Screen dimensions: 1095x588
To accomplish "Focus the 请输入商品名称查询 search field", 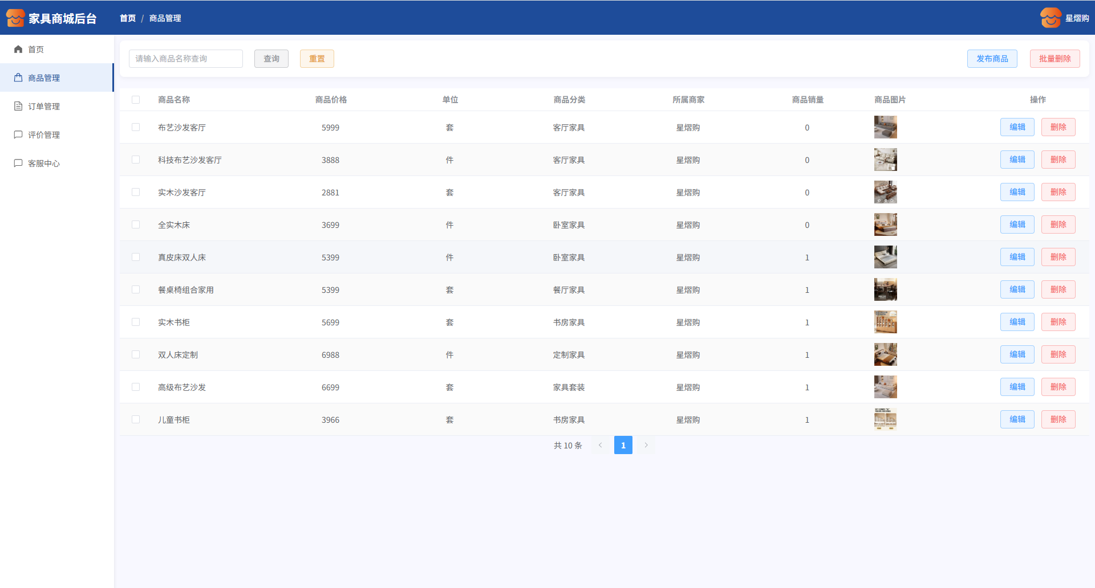I will (185, 59).
